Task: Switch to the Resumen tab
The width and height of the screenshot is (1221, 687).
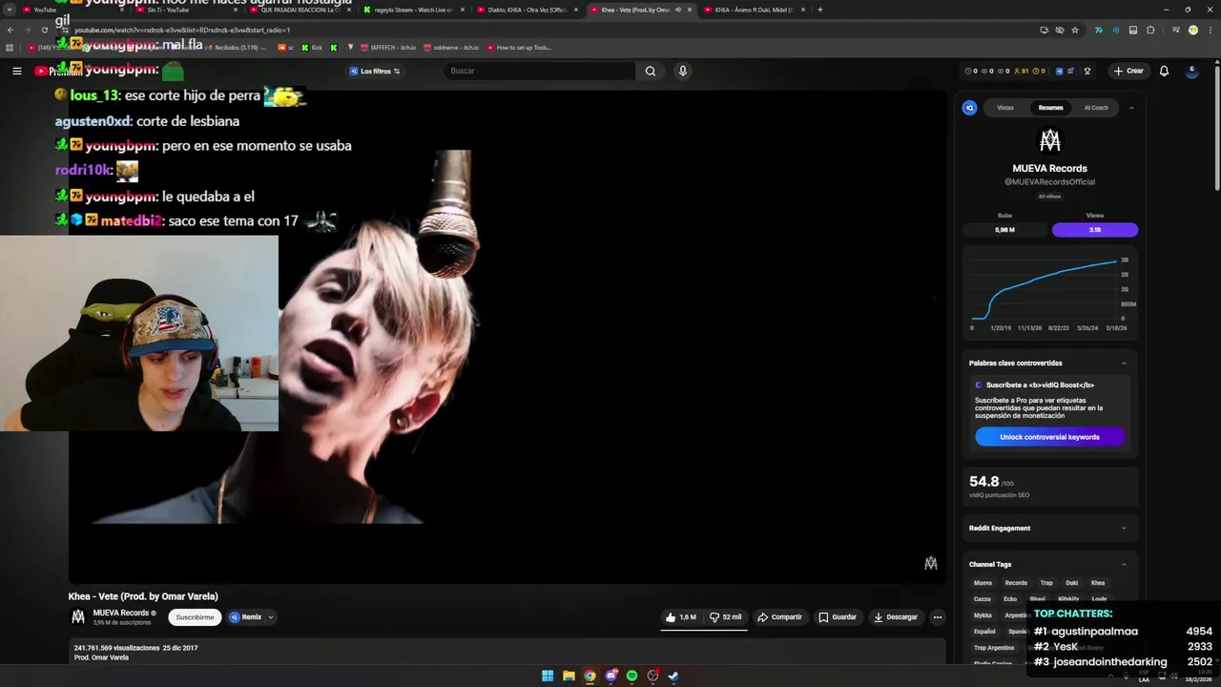Action: (1050, 108)
